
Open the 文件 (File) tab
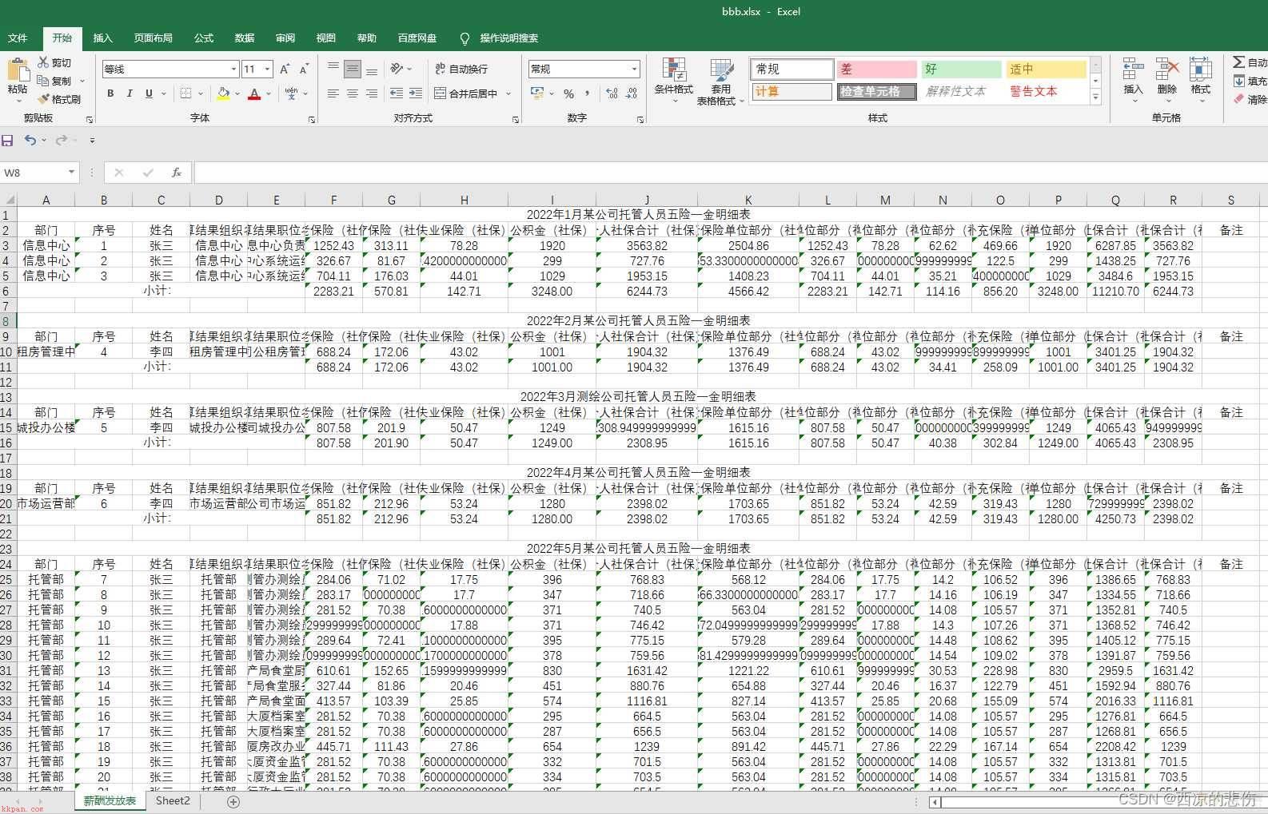pos(18,38)
